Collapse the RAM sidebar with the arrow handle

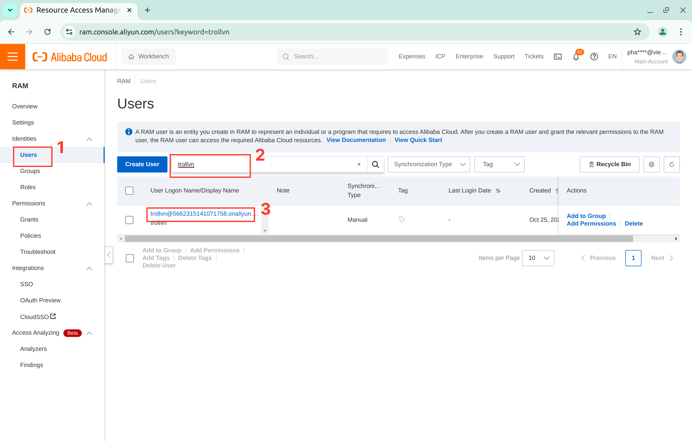coord(109,255)
